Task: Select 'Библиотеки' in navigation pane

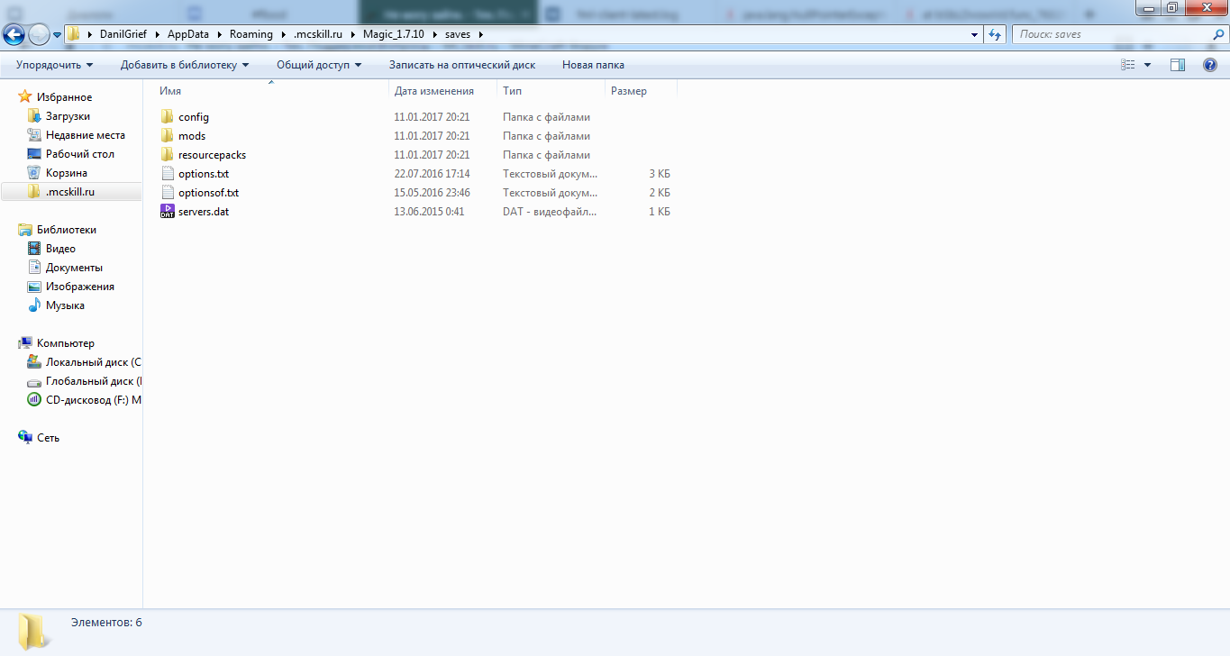Action: coord(67,230)
